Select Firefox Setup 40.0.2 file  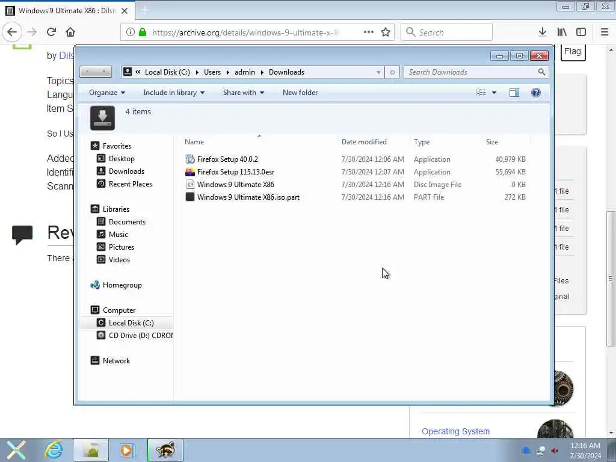coord(227,159)
